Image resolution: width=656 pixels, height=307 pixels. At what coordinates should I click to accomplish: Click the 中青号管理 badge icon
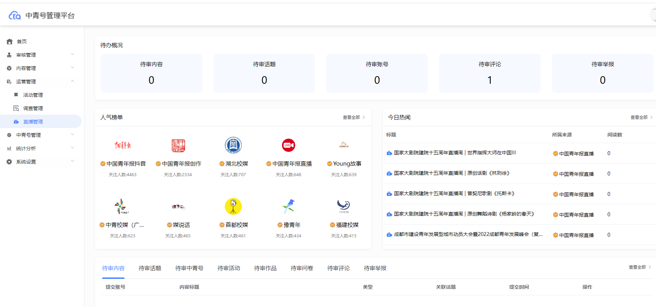pyautogui.click(x=9, y=135)
